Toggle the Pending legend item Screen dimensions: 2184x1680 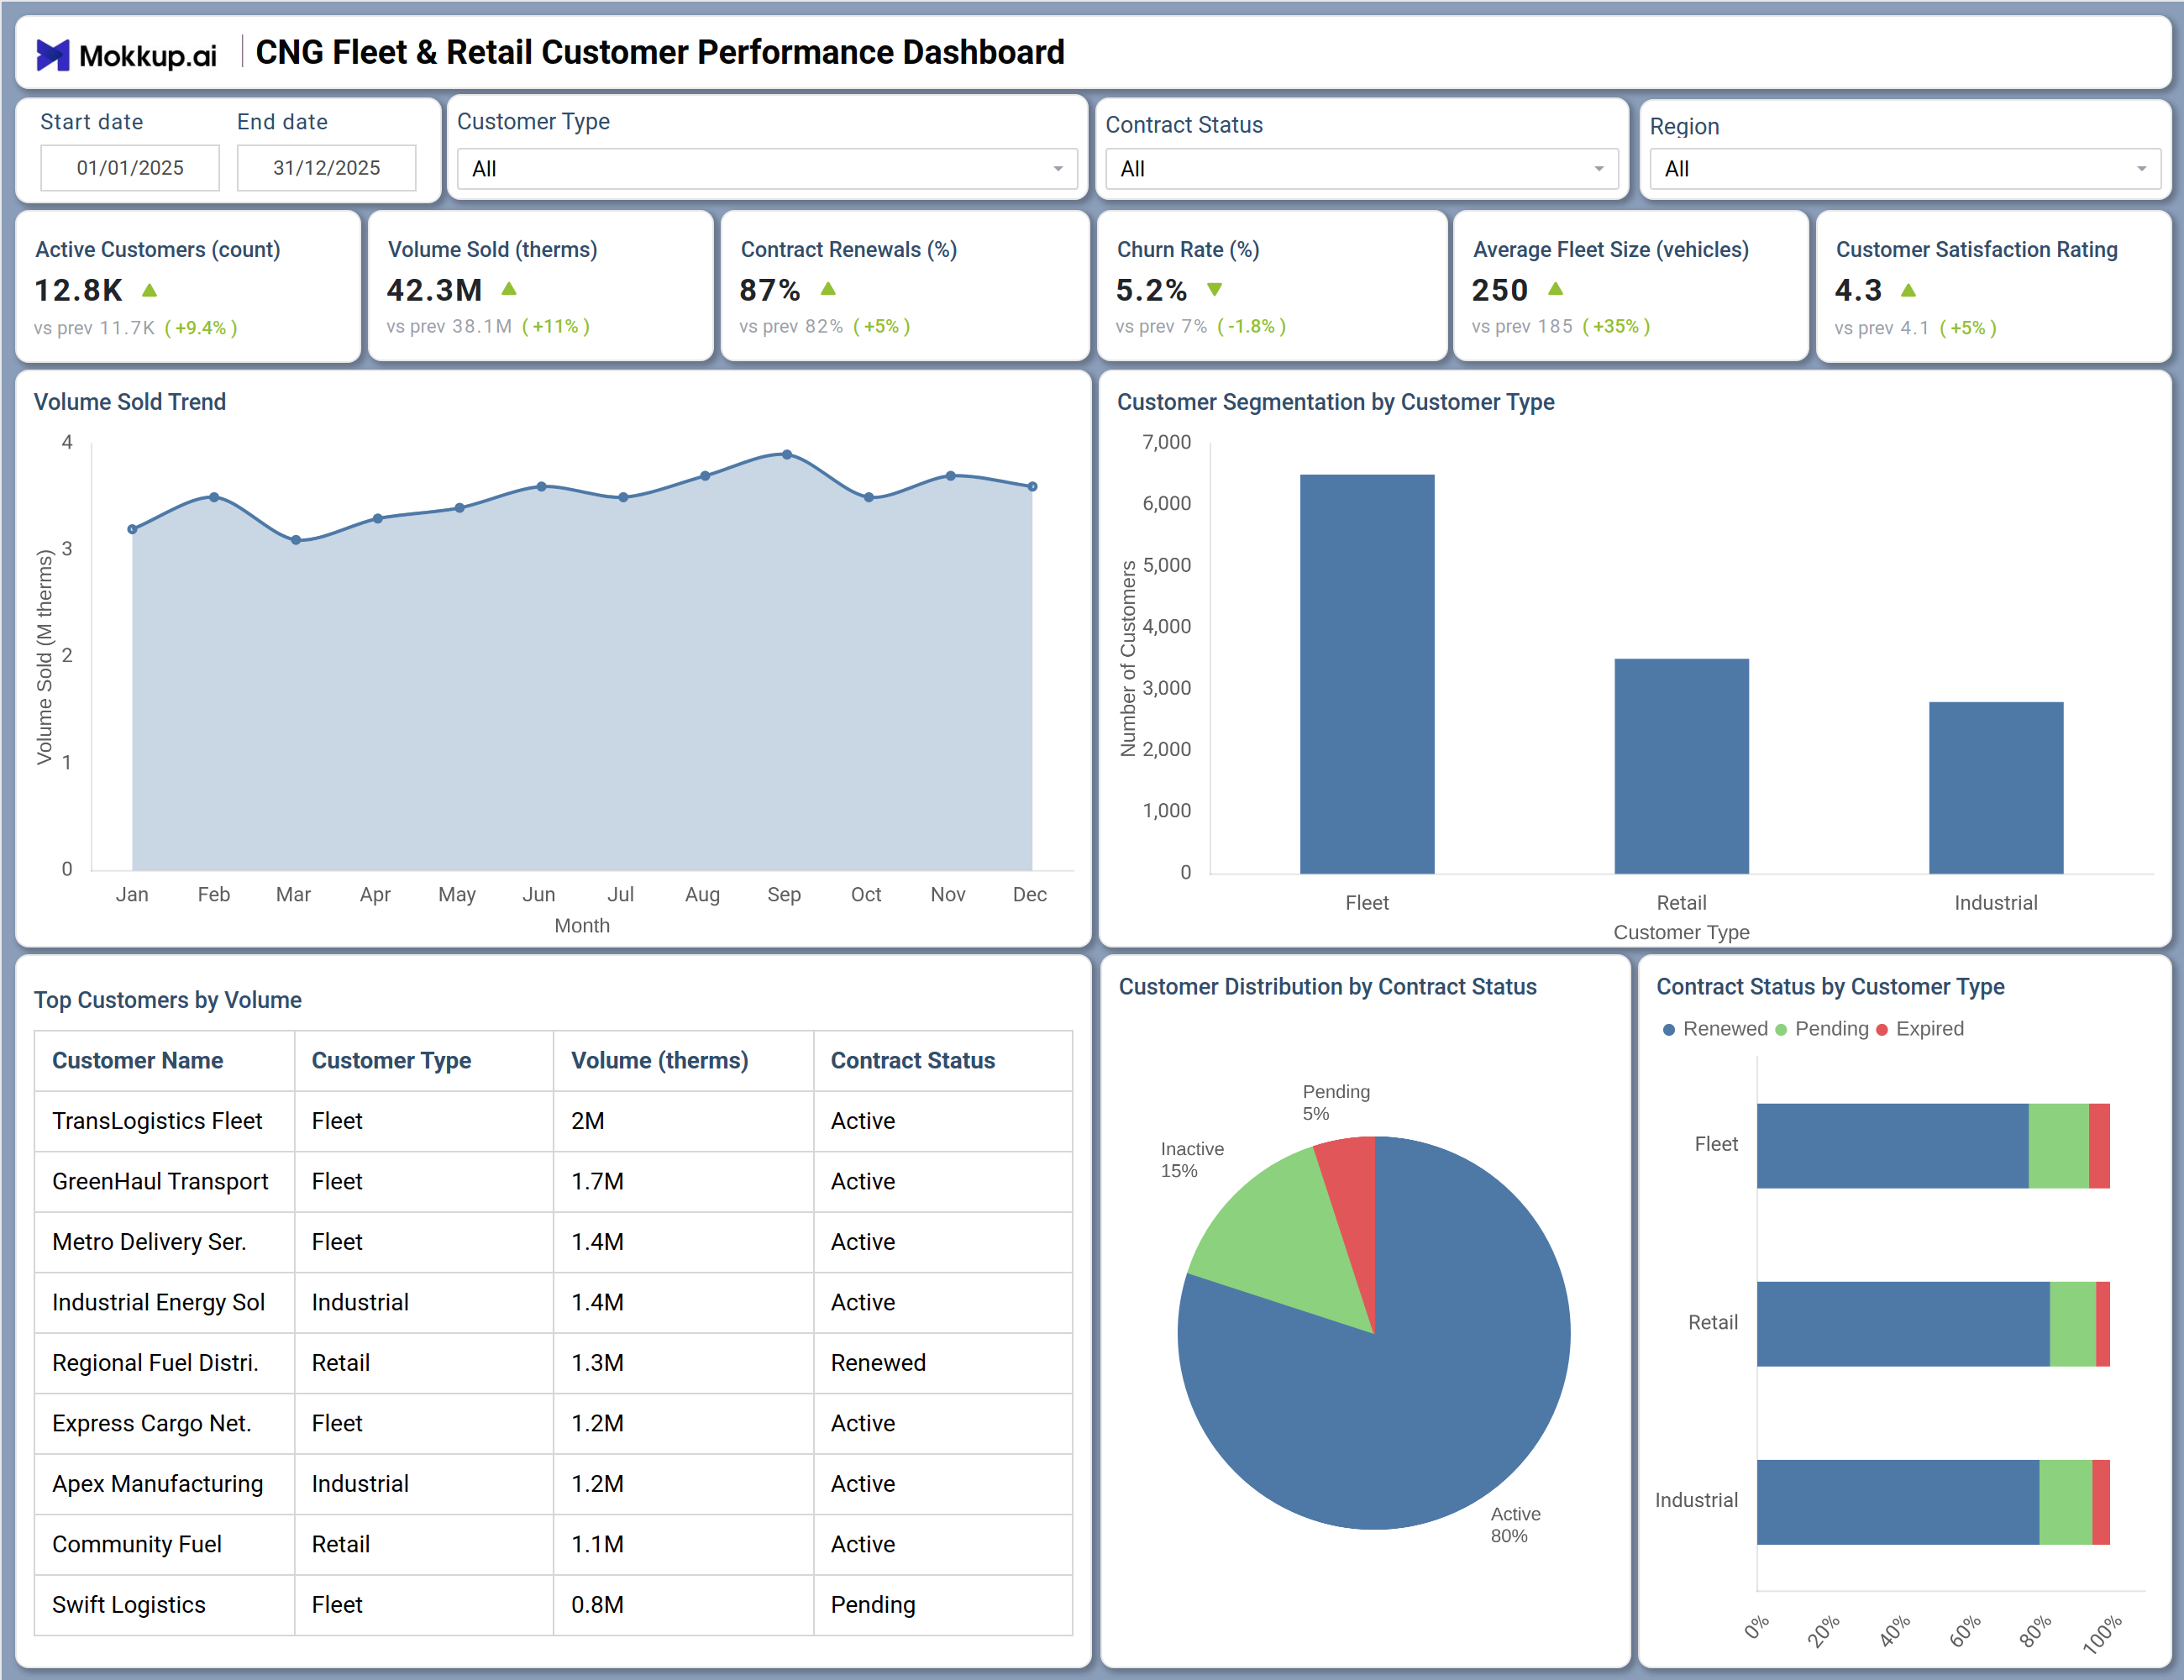pyautogui.click(x=1822, y=1029)
